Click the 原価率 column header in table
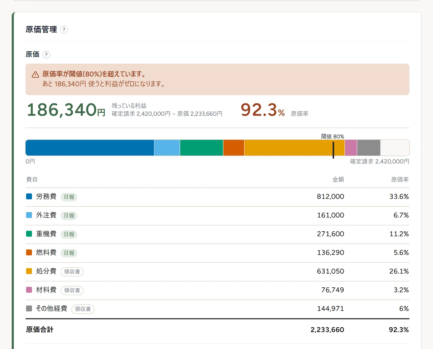This screenshot has height=349, width=433. point(400,180)
